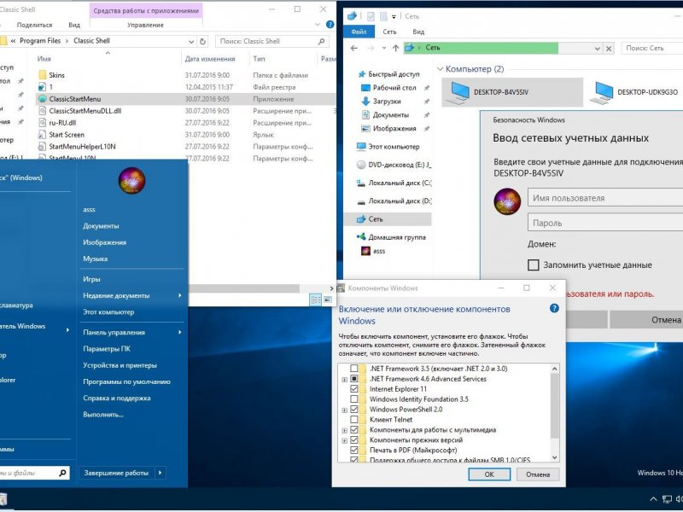Click the ClassicStartMenuDLL.dll file icon

coord(42,111)
